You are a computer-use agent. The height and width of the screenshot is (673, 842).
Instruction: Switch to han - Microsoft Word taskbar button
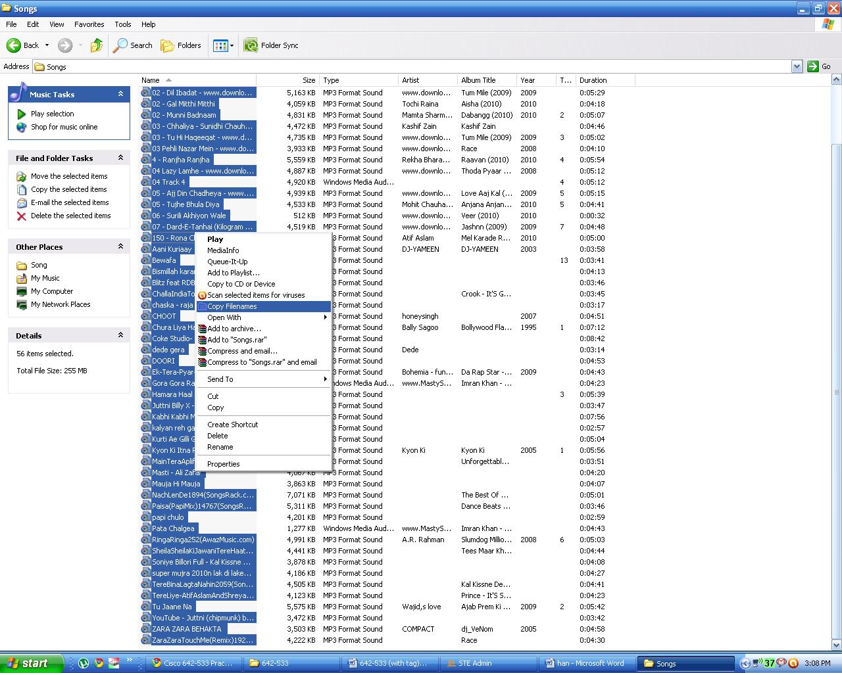click(x=588, y=663)
